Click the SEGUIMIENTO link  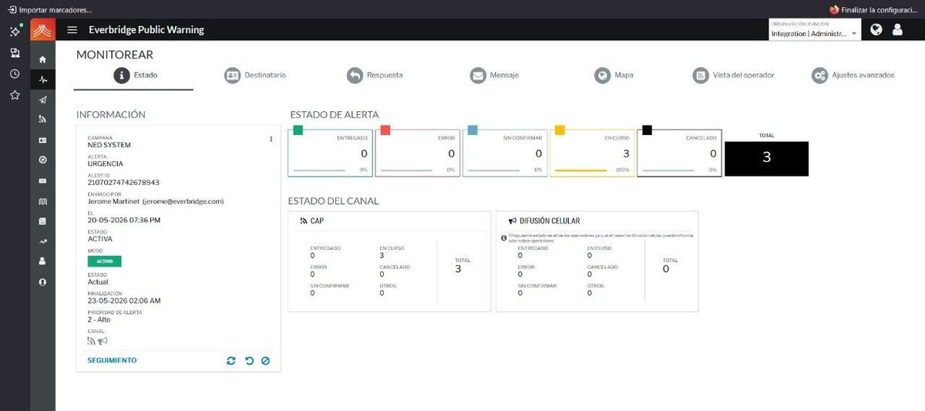[x=112, y=360]
